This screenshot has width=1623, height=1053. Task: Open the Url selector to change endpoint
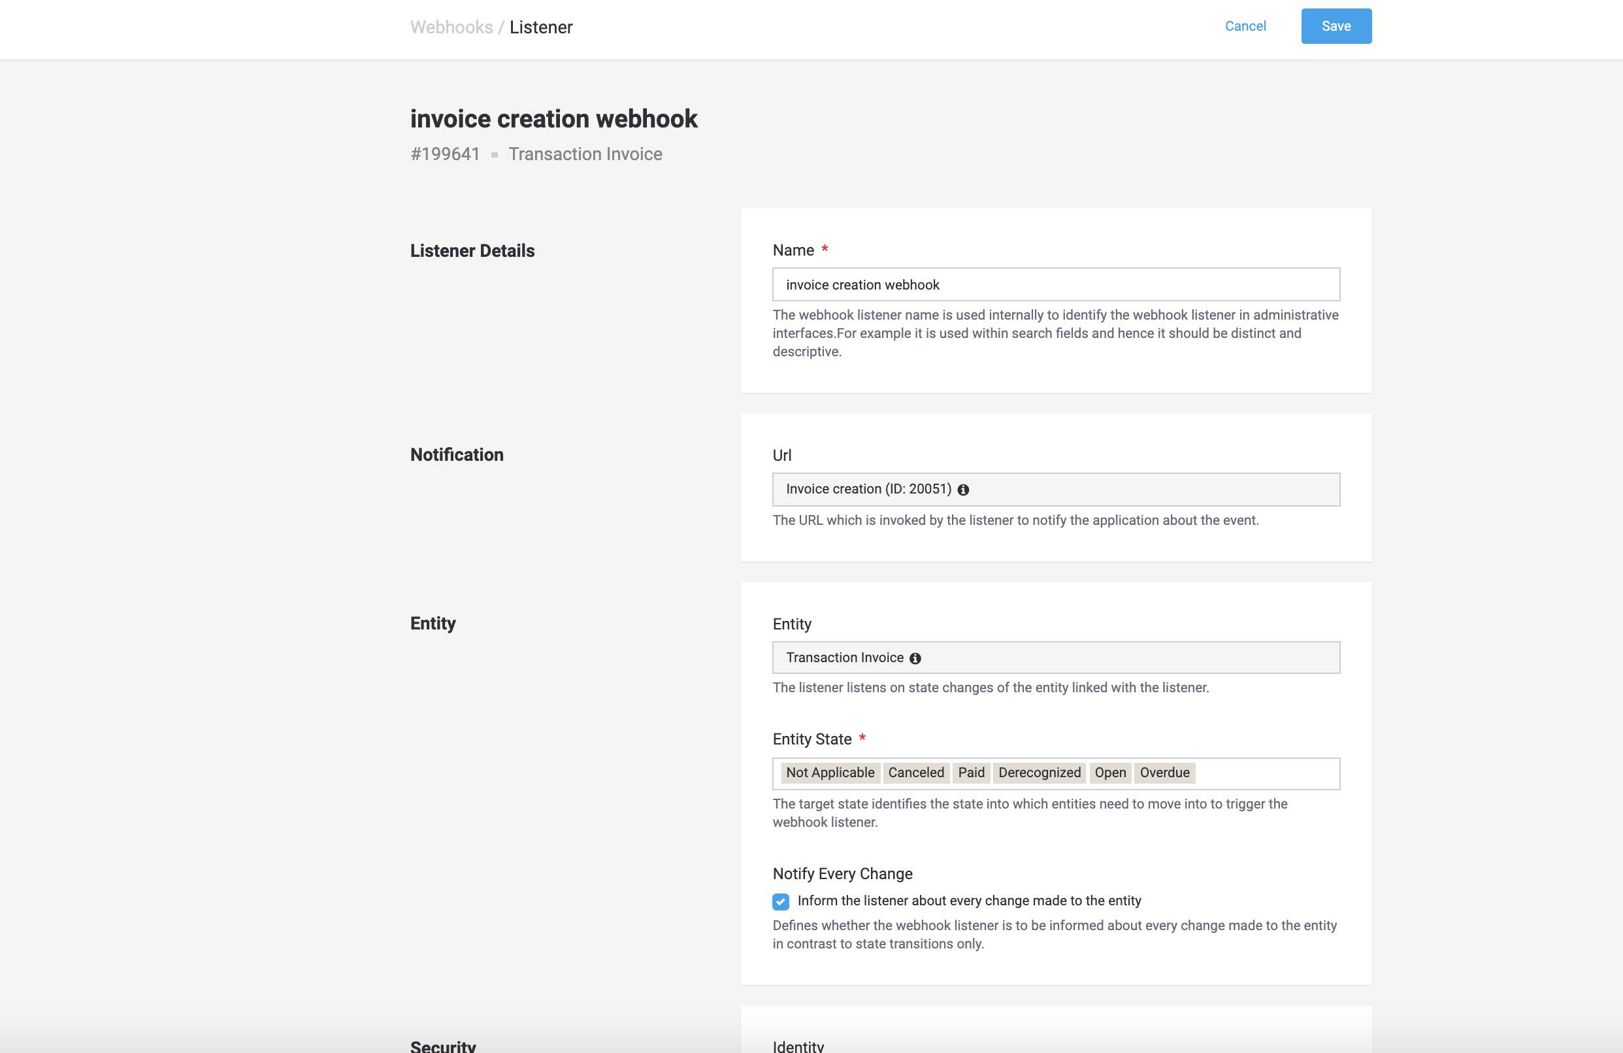(x=1056, y=489)
